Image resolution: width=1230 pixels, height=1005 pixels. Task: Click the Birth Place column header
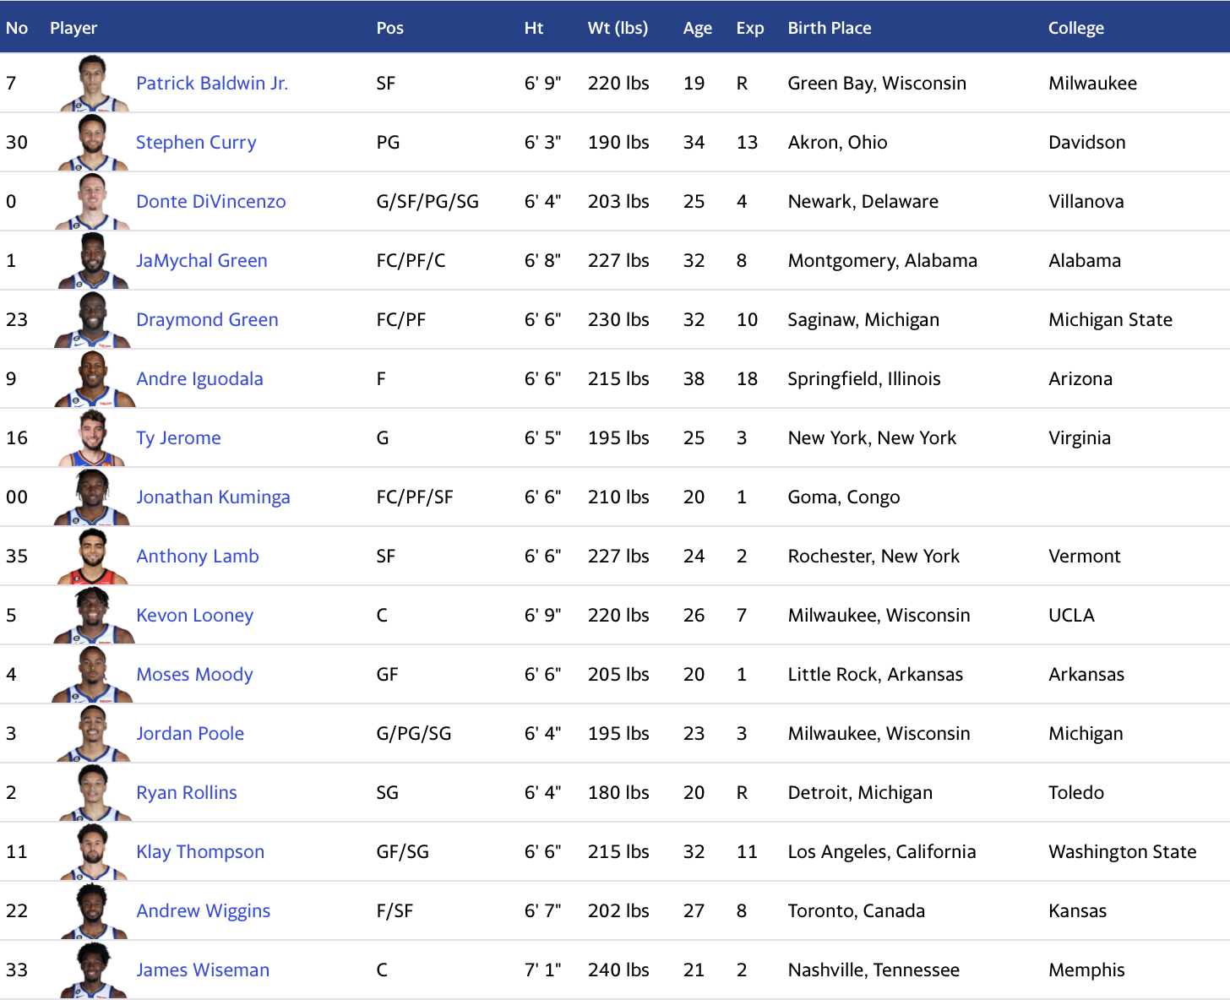[x=830, y=28]
